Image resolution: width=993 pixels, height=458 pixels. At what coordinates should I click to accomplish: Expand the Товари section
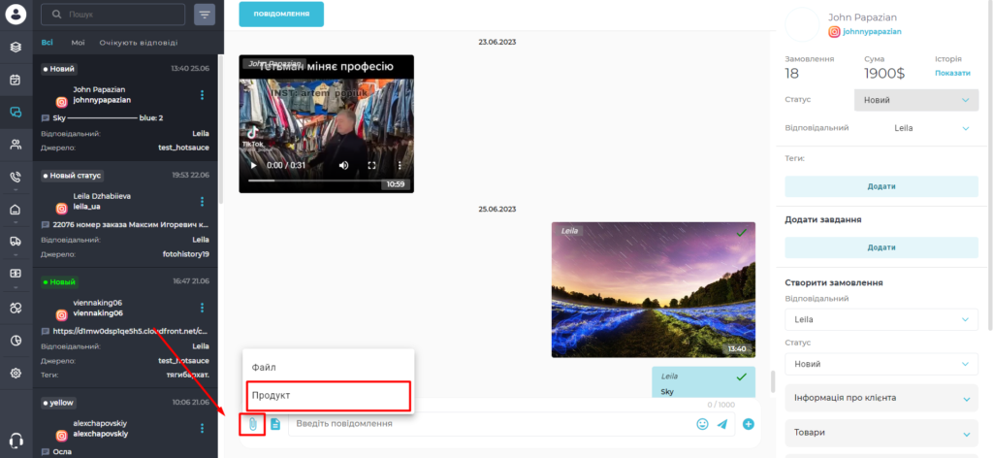[x=881, y=434]
